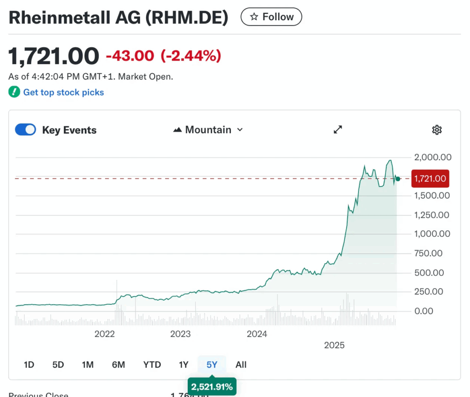The height and width of the screenshot is (397, 470).
Task: Click the Follow button for Rheinmetall AG
Action: point(271,17)
